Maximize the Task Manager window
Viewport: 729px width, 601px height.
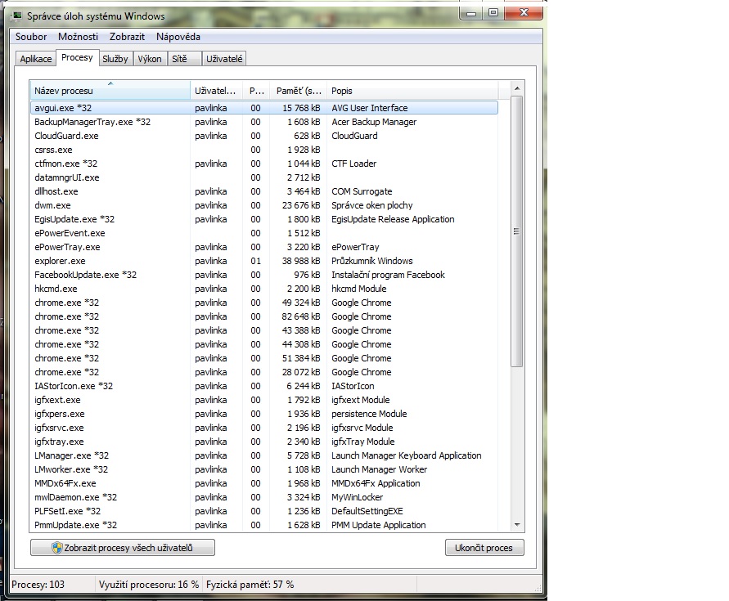[x=493, y=13]
